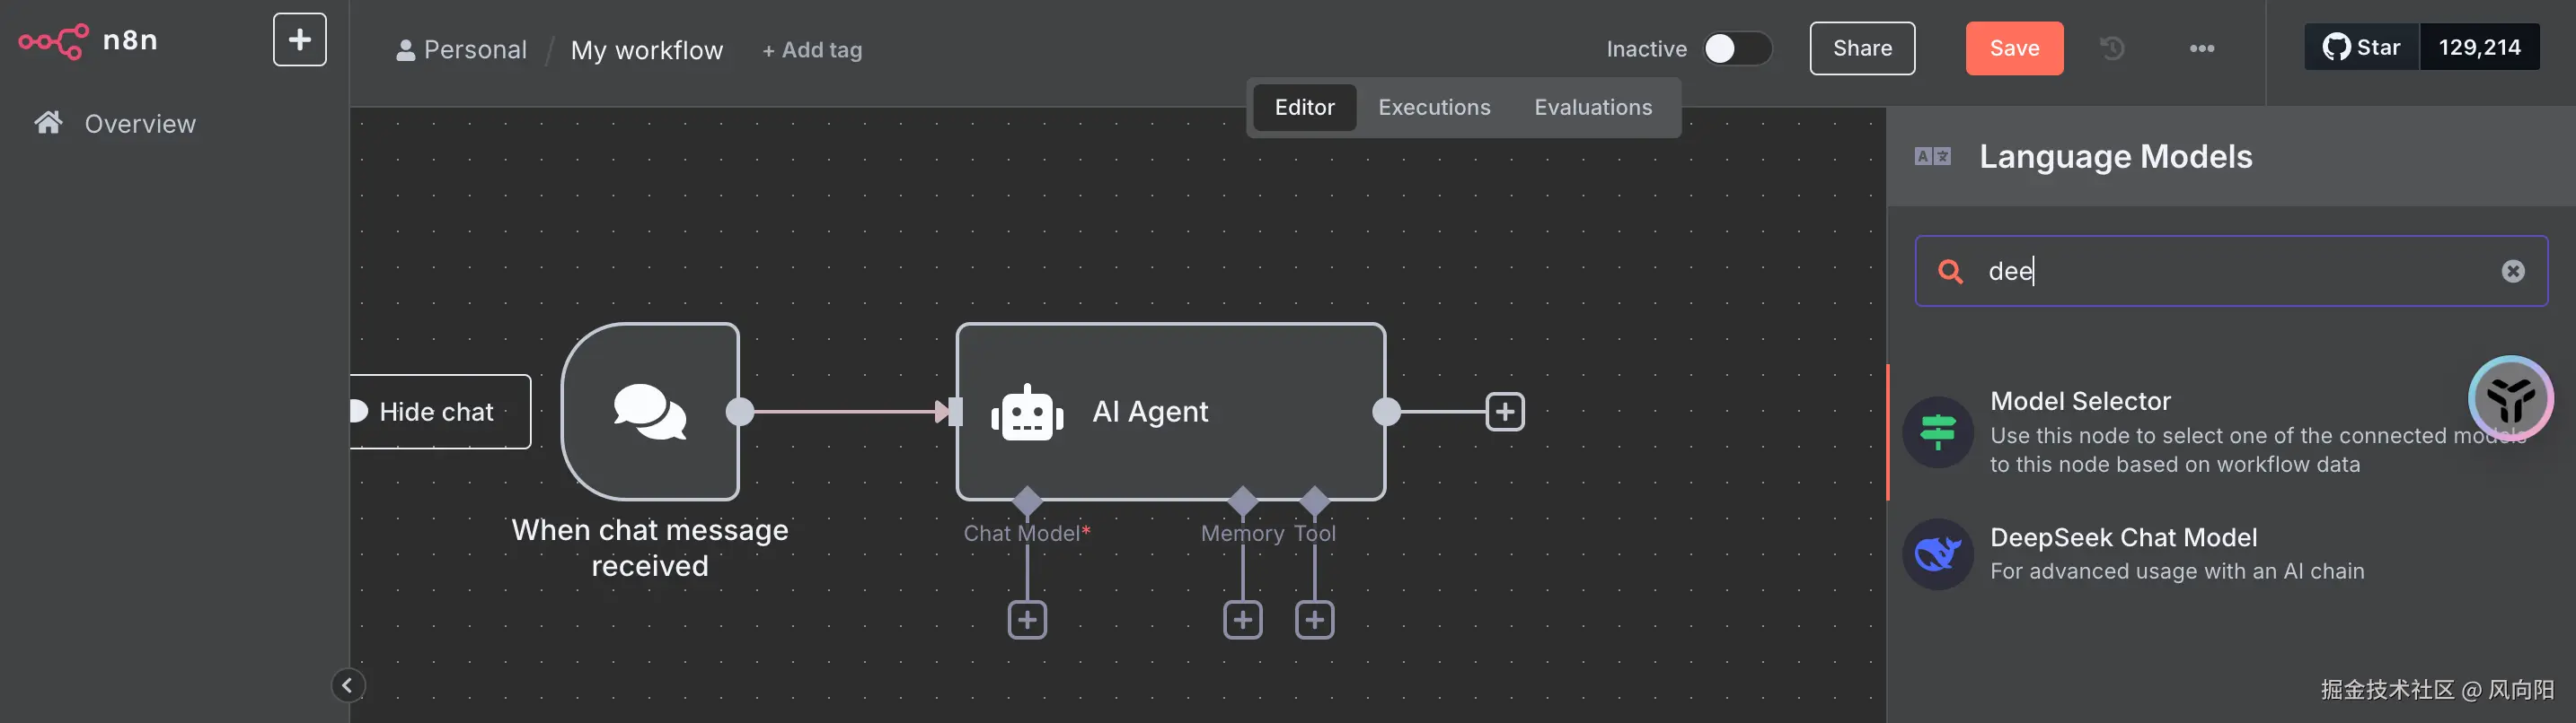Toggle the Inactive workflow switch
This screenshot has height=723, width=2576.
point(1738,49)
